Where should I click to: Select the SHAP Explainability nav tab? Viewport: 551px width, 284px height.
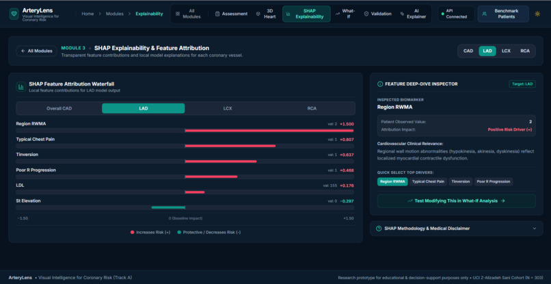click(x=306, y=14)
